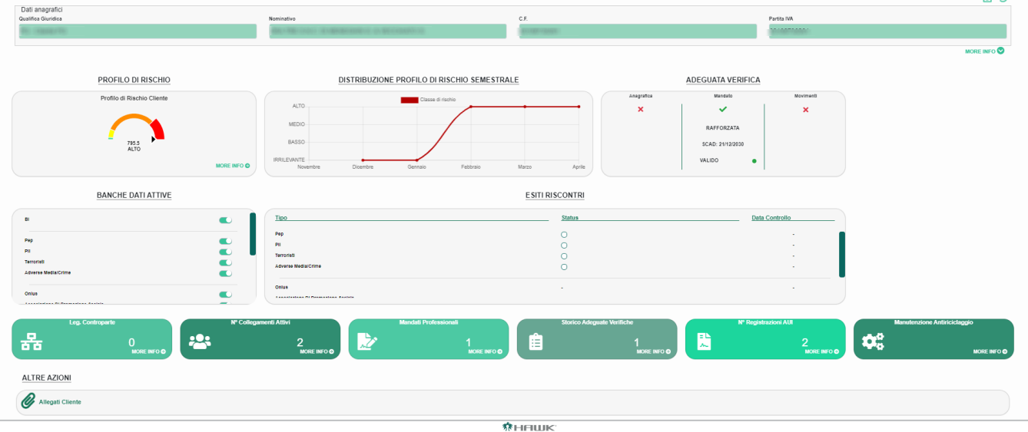Click the ADEGUATA VERIFICA heading
This screenshot has height=432, width=1028.
tap(723, 80)
